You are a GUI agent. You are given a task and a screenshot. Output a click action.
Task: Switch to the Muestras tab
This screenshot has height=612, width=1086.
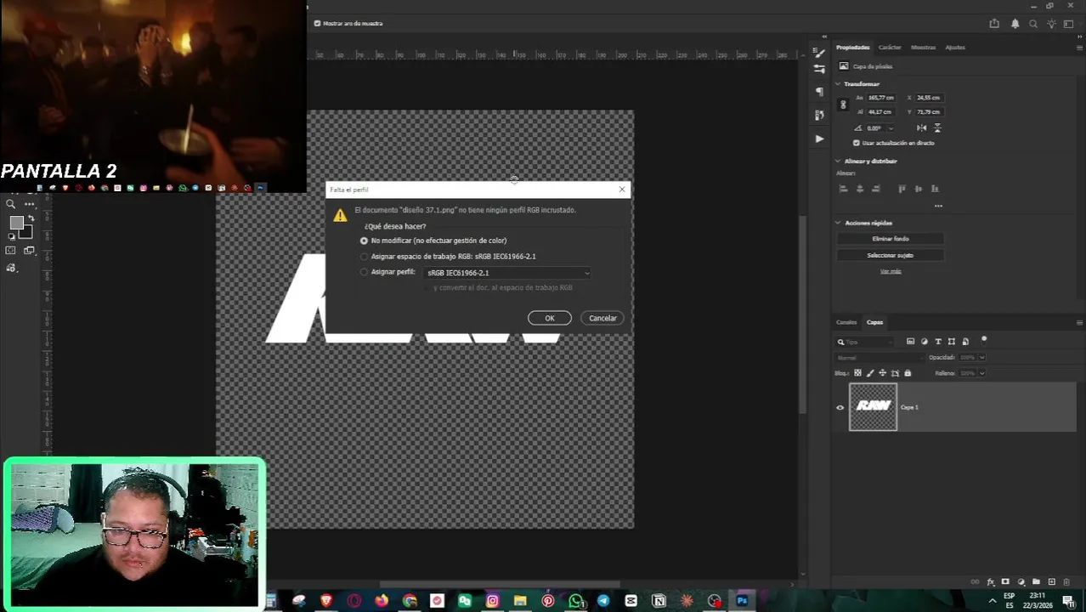tap(923, 48)
